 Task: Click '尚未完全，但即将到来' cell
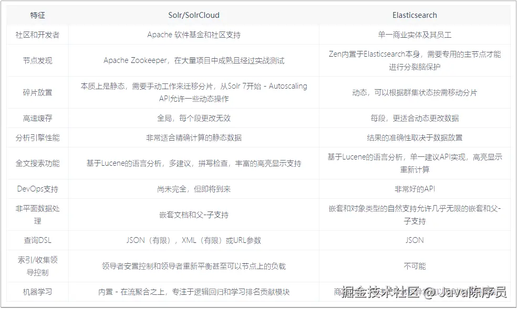click(193, 189)
